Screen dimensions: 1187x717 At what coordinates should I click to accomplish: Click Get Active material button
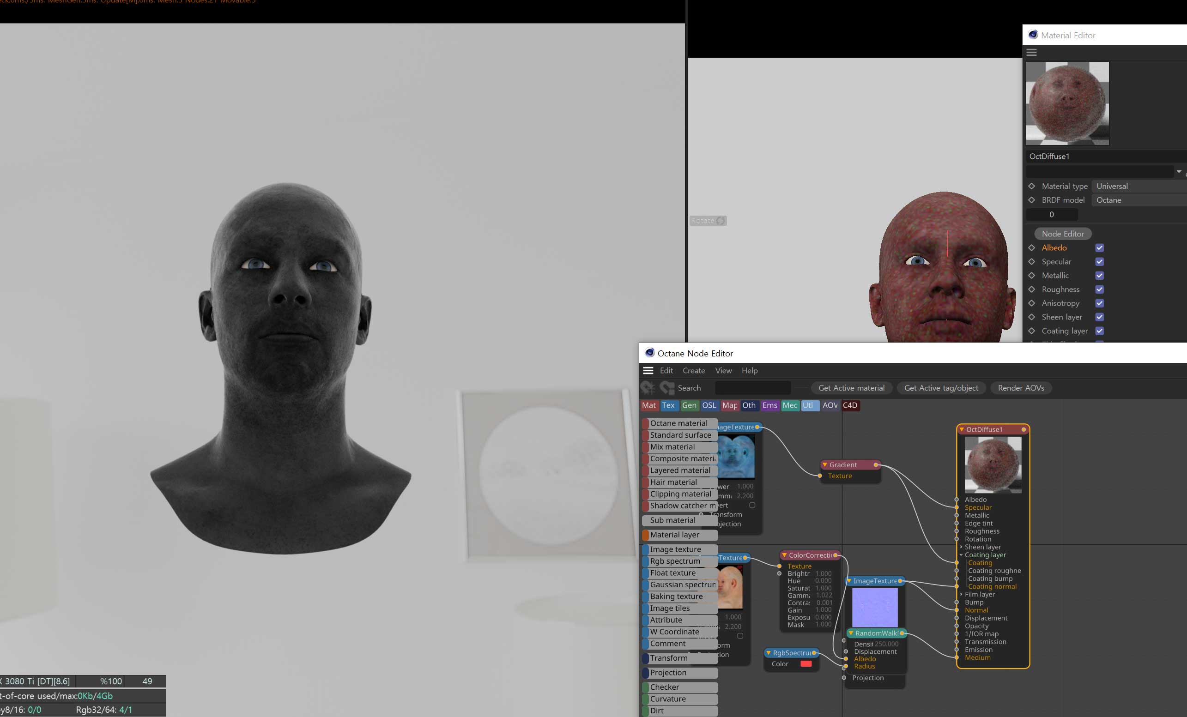pyautogui.click(x=851, y=388)
